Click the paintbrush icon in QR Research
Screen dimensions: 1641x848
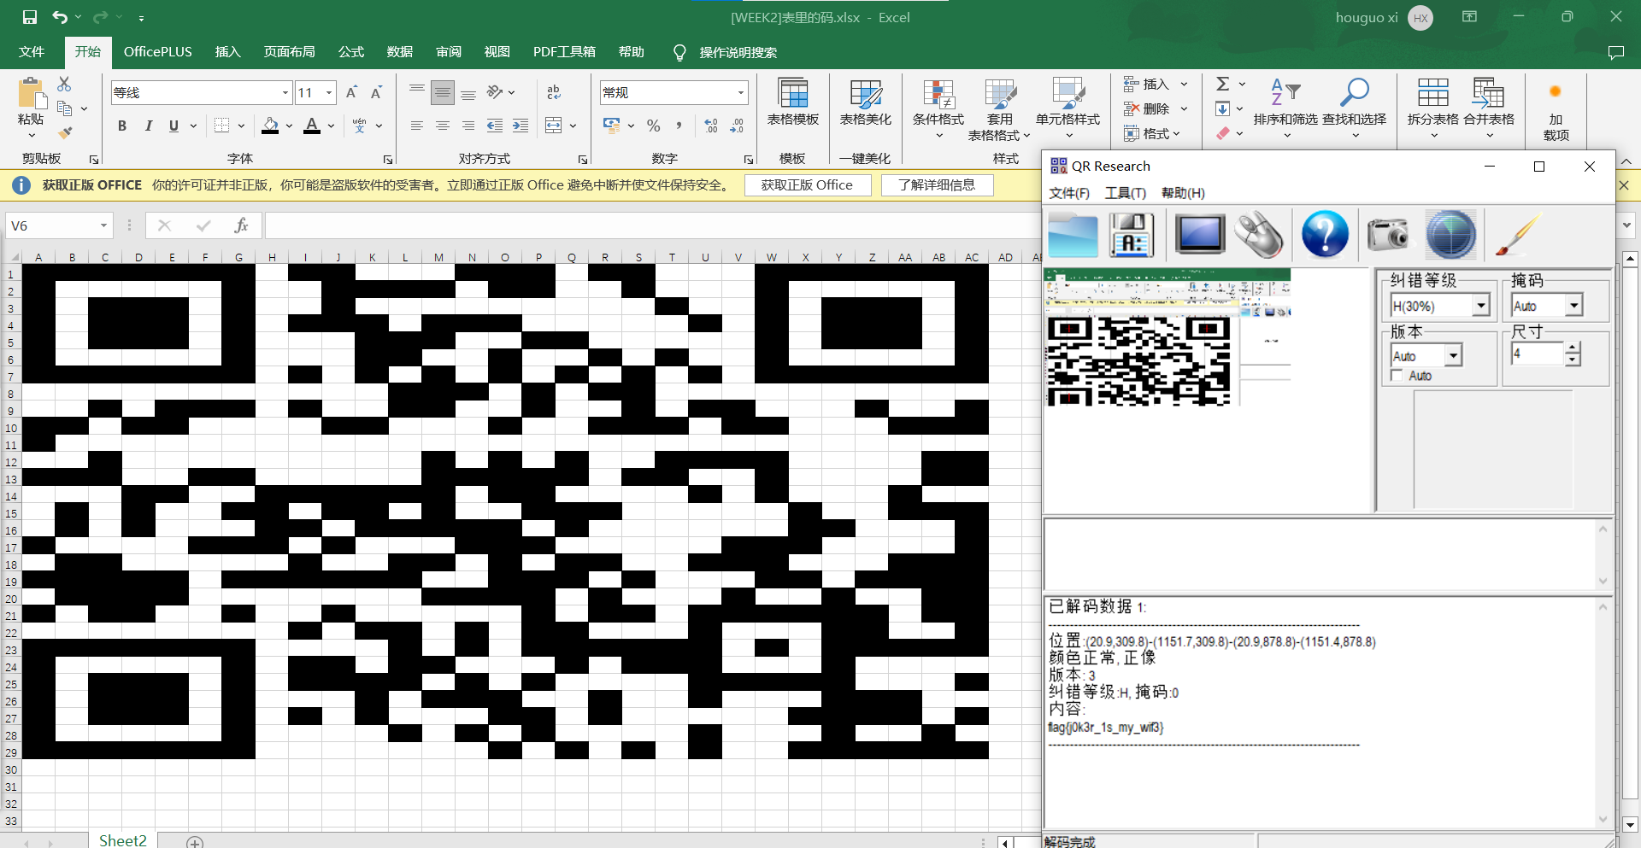point(1517,234)
